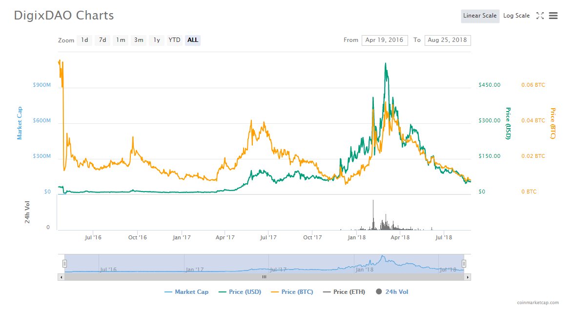Click the 24h Vol axis title
The image size is (575, 309).
pyautogui.click(x=27, y=212)
